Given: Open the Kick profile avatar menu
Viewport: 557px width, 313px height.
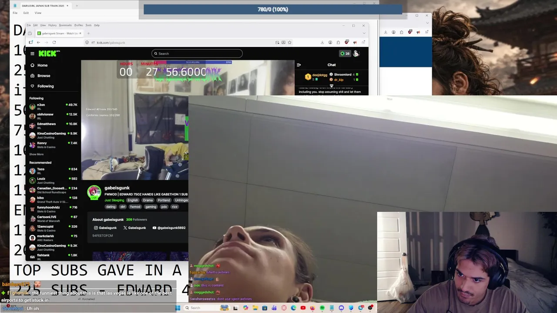Looking at the screenshot, I should [x=356, y=53].
